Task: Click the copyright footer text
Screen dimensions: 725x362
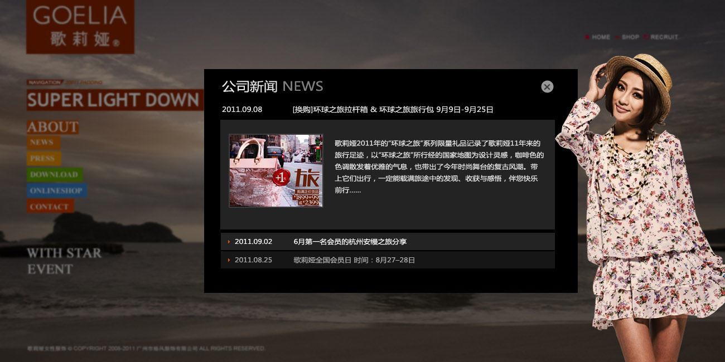Action: pos(146,349)
